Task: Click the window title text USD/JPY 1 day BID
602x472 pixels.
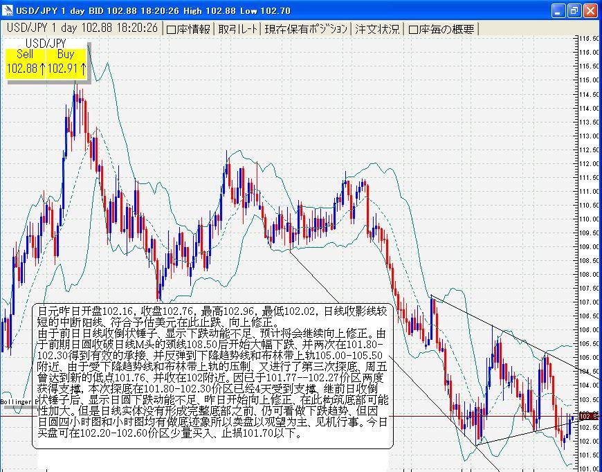Action: (x=60, y=11)
